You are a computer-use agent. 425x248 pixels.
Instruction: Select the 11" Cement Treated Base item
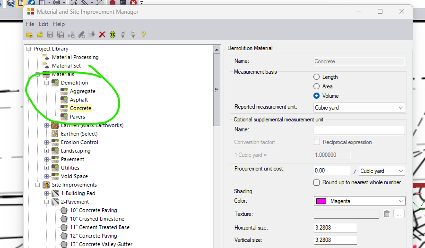pyautogui.click(x=100, y=227)
